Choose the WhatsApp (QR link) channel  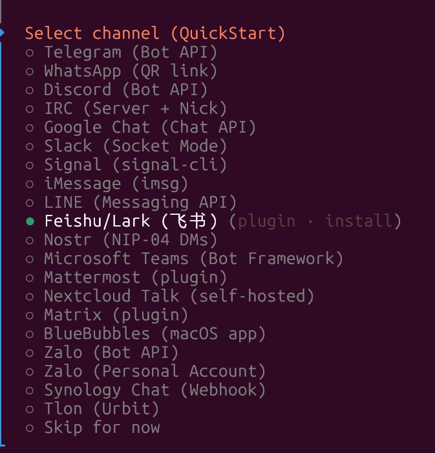(x=130, y=71)
